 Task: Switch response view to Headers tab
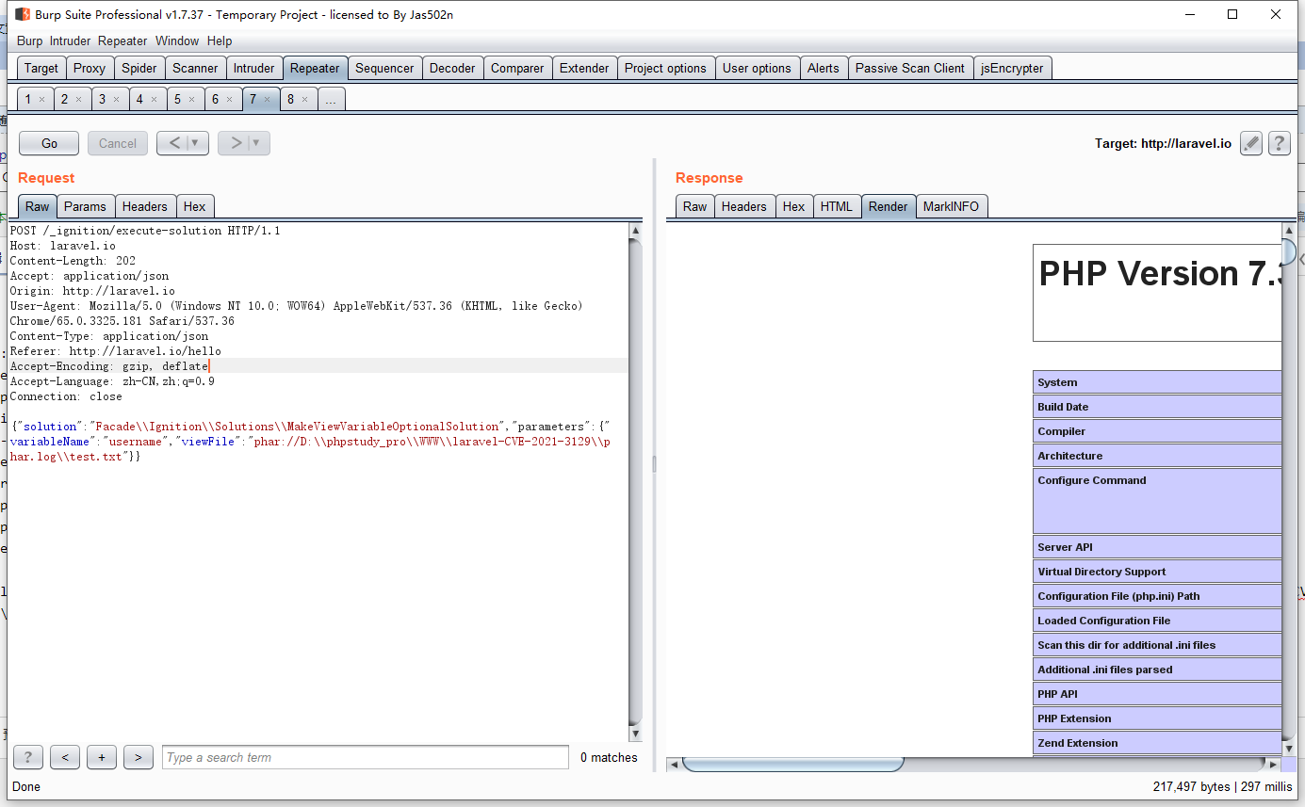click(744, 206)
